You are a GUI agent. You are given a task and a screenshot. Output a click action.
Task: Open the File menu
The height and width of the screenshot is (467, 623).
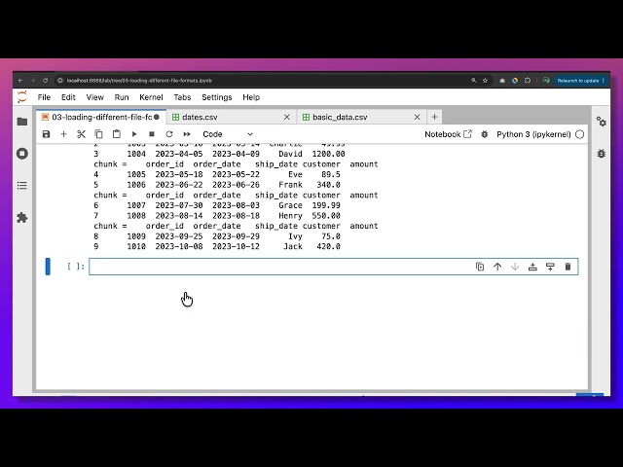point(44,97)
